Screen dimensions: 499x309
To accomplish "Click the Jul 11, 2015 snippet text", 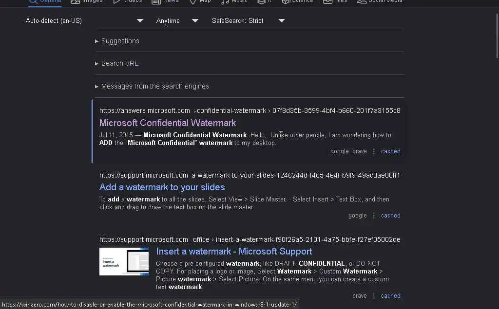I will pyautogui.click(x=245, y=139).
